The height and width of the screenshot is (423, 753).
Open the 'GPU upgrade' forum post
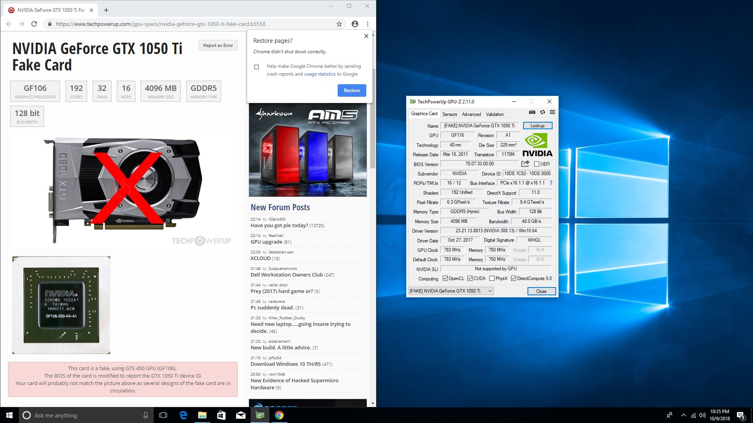pos(266,242)
